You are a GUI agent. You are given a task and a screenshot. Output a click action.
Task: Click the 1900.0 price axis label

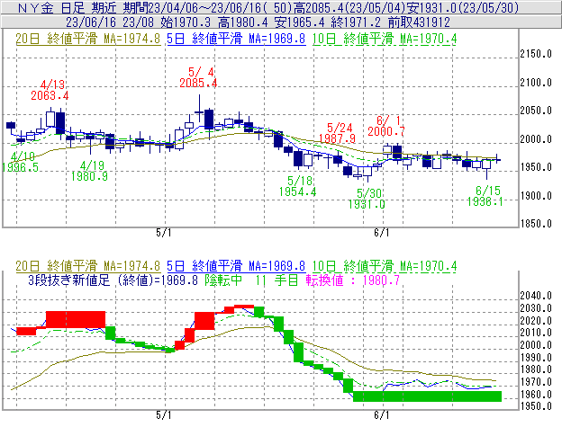[x=536, y=196]
